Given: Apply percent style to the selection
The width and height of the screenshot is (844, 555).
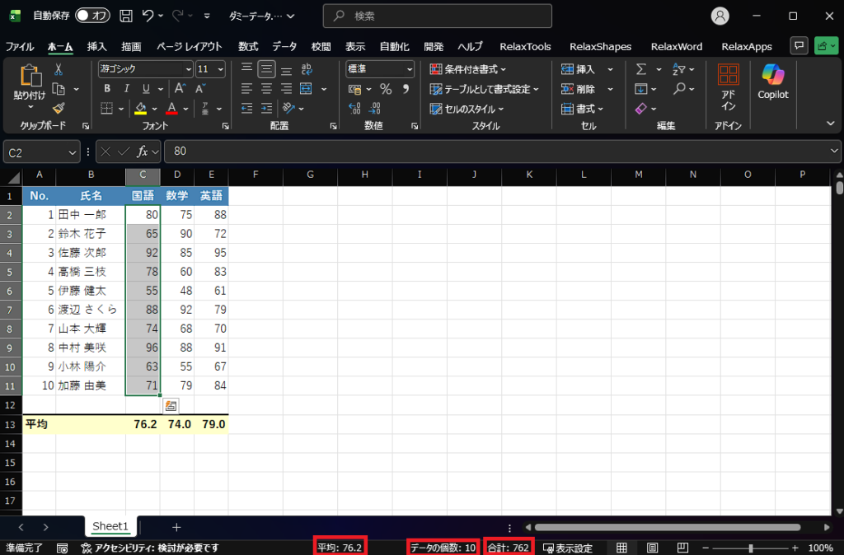Looking at the screenshot, I should (385, 89).
